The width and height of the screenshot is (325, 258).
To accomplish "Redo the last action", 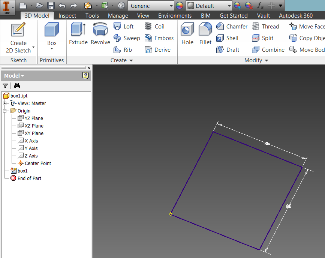I will (x=73, y=6).
